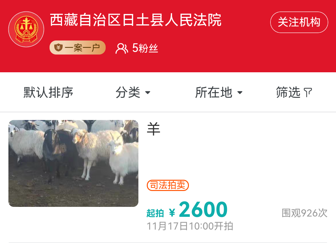Click the 司法拍卖 tag badge
Image resolution: width=336 pixels, height=243 pixels.
pos(168,185)
